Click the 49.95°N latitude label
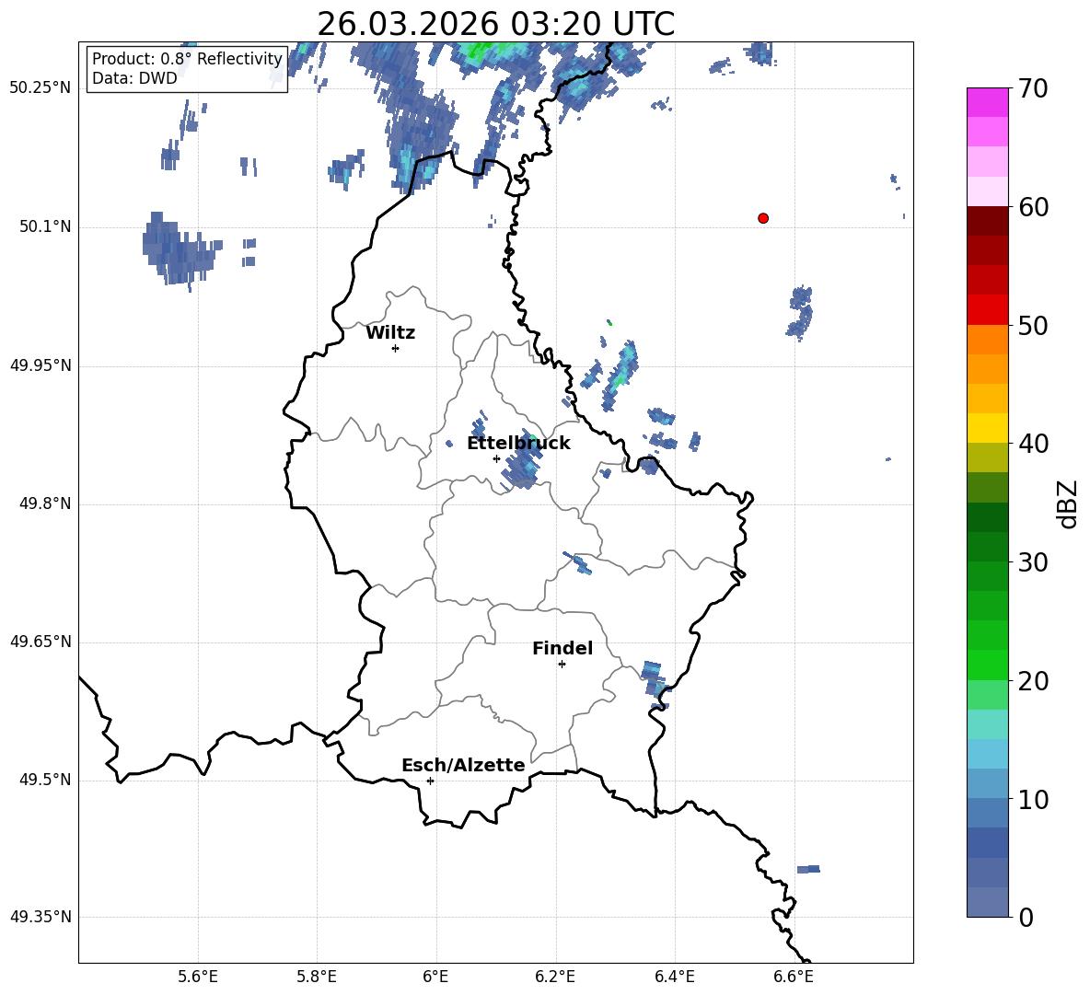 point(41,364)
